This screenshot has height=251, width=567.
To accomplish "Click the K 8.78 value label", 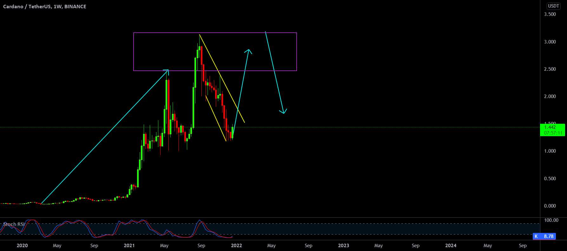I will point(544,236).
